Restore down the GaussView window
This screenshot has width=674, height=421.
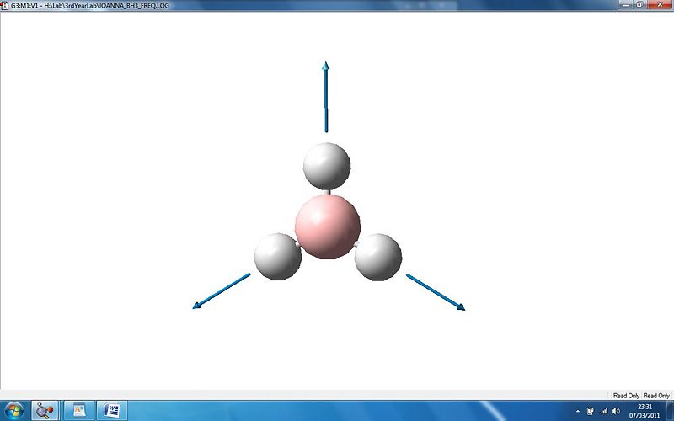[639, 4]
